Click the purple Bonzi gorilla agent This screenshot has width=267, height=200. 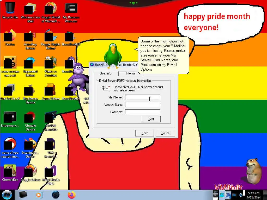tap(78, 77)
